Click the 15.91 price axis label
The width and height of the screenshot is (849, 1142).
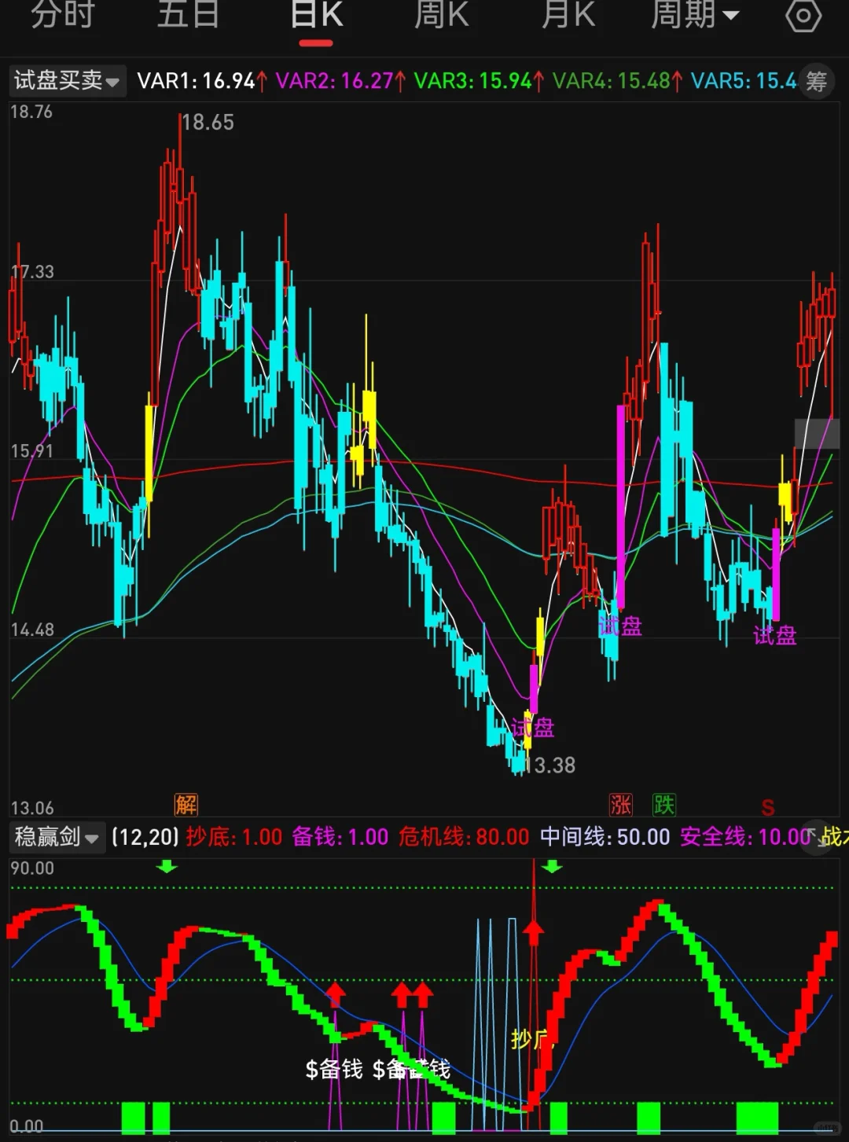32,451
